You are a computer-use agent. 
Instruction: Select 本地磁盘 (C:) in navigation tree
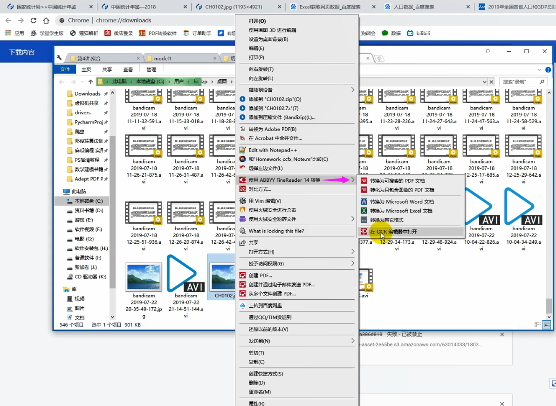88,201
